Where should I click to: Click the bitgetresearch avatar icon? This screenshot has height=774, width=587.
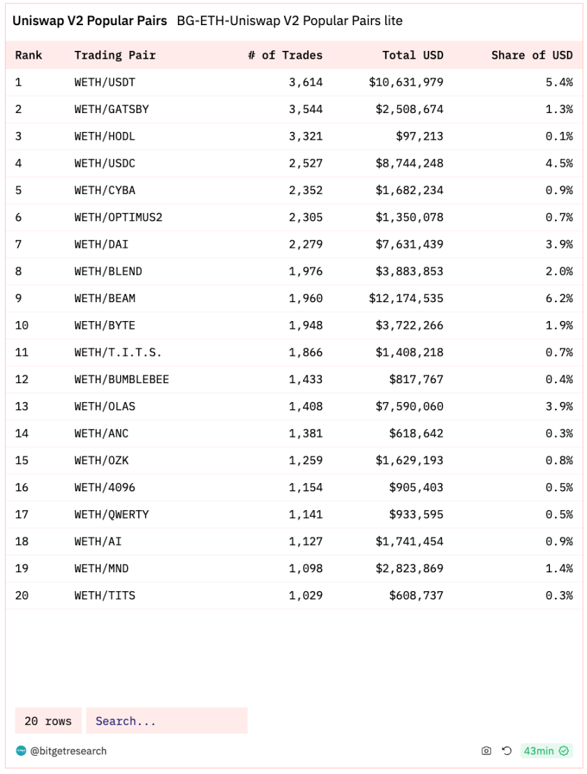point(21,751)
